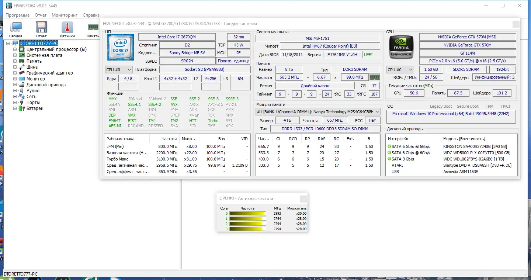Click the green status icon for KINGSTON SATA drive
This screenshot has height=280, width=531.
389,146
